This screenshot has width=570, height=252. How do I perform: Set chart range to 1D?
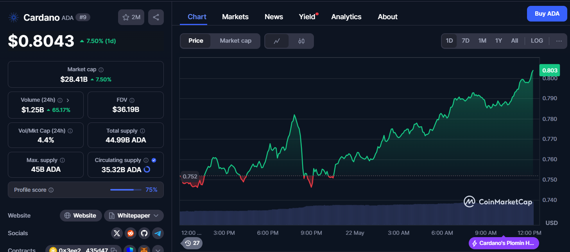tap(449, 41)
